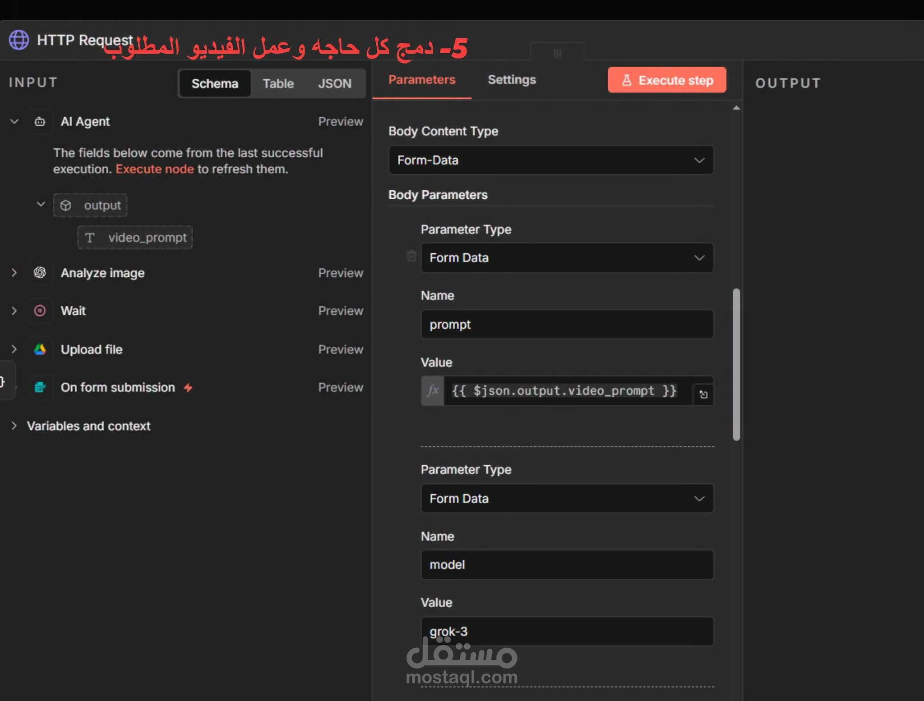
Task: Click the parameters panel vertical scrollbar
Action: coord(736,364)
